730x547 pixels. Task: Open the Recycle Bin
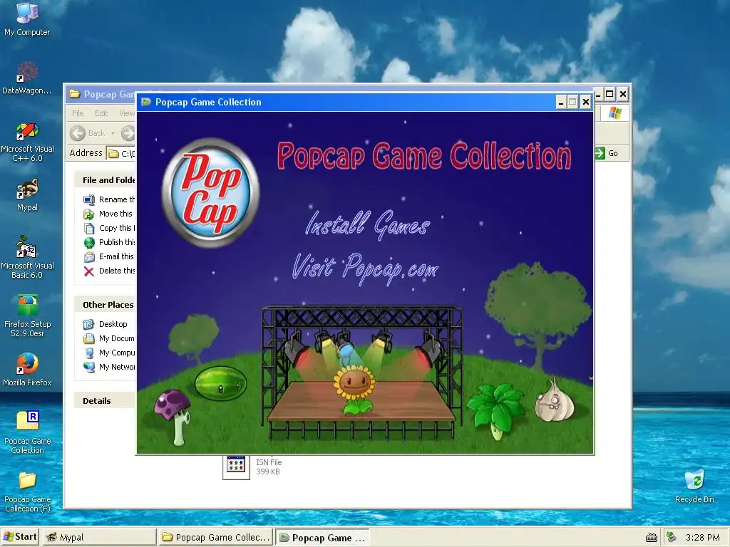coord(694,486)
